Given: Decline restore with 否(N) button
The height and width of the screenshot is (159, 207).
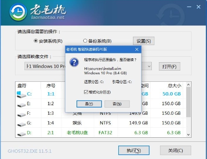Looking at the screenshot, I should pos(117,104).
